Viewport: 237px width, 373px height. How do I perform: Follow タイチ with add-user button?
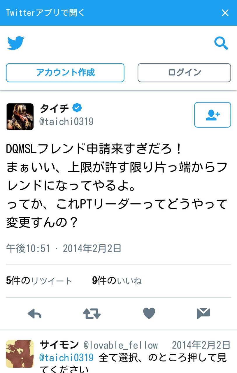pos(213,115)
